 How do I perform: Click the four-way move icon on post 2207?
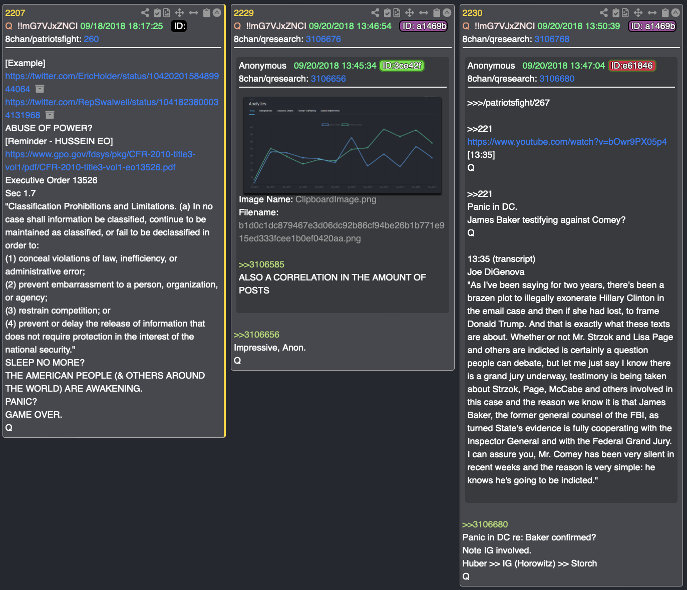tap(179, 13)
